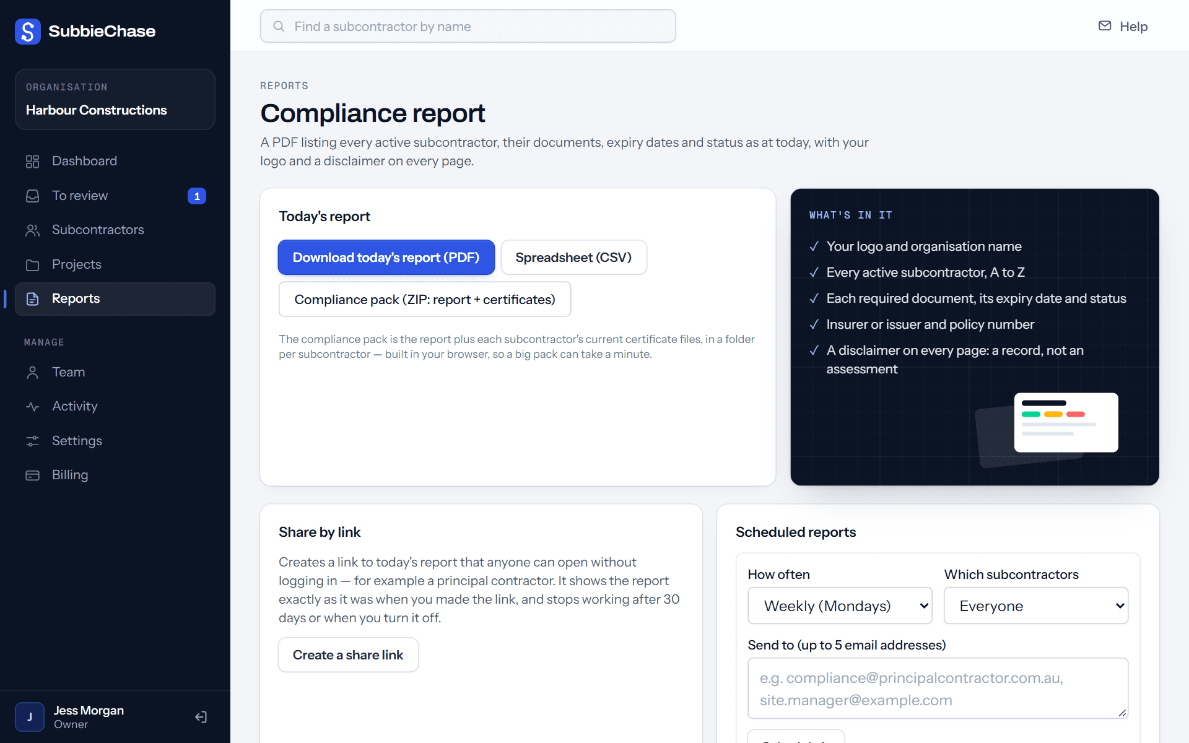Click the Projects folder icon
This screenshot has height=743, width=1189.
click(32, 265)
